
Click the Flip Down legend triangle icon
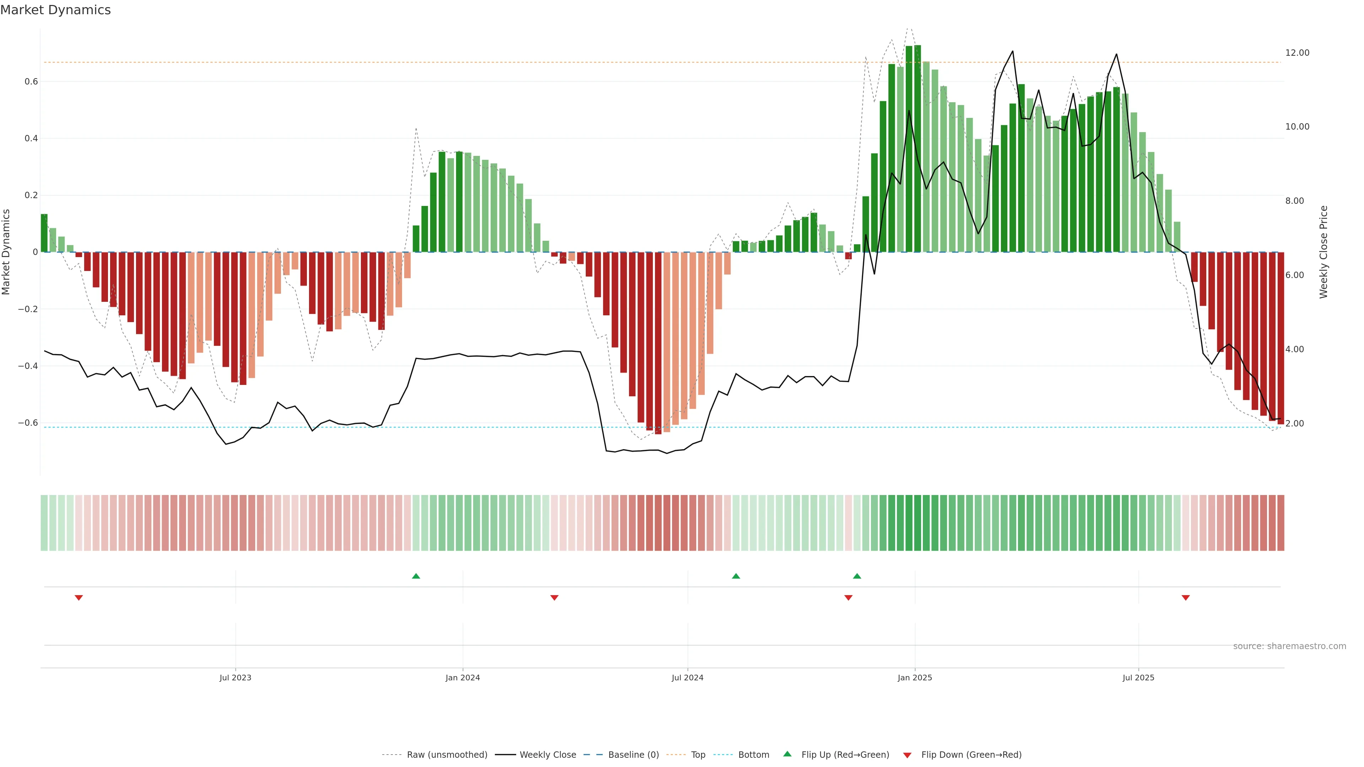click(x=907, y=755)
